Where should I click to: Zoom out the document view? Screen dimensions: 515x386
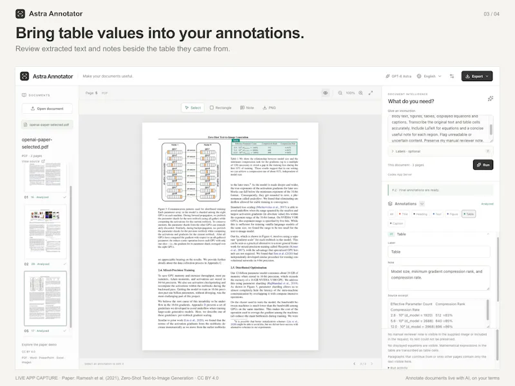[x=340, y=93]
